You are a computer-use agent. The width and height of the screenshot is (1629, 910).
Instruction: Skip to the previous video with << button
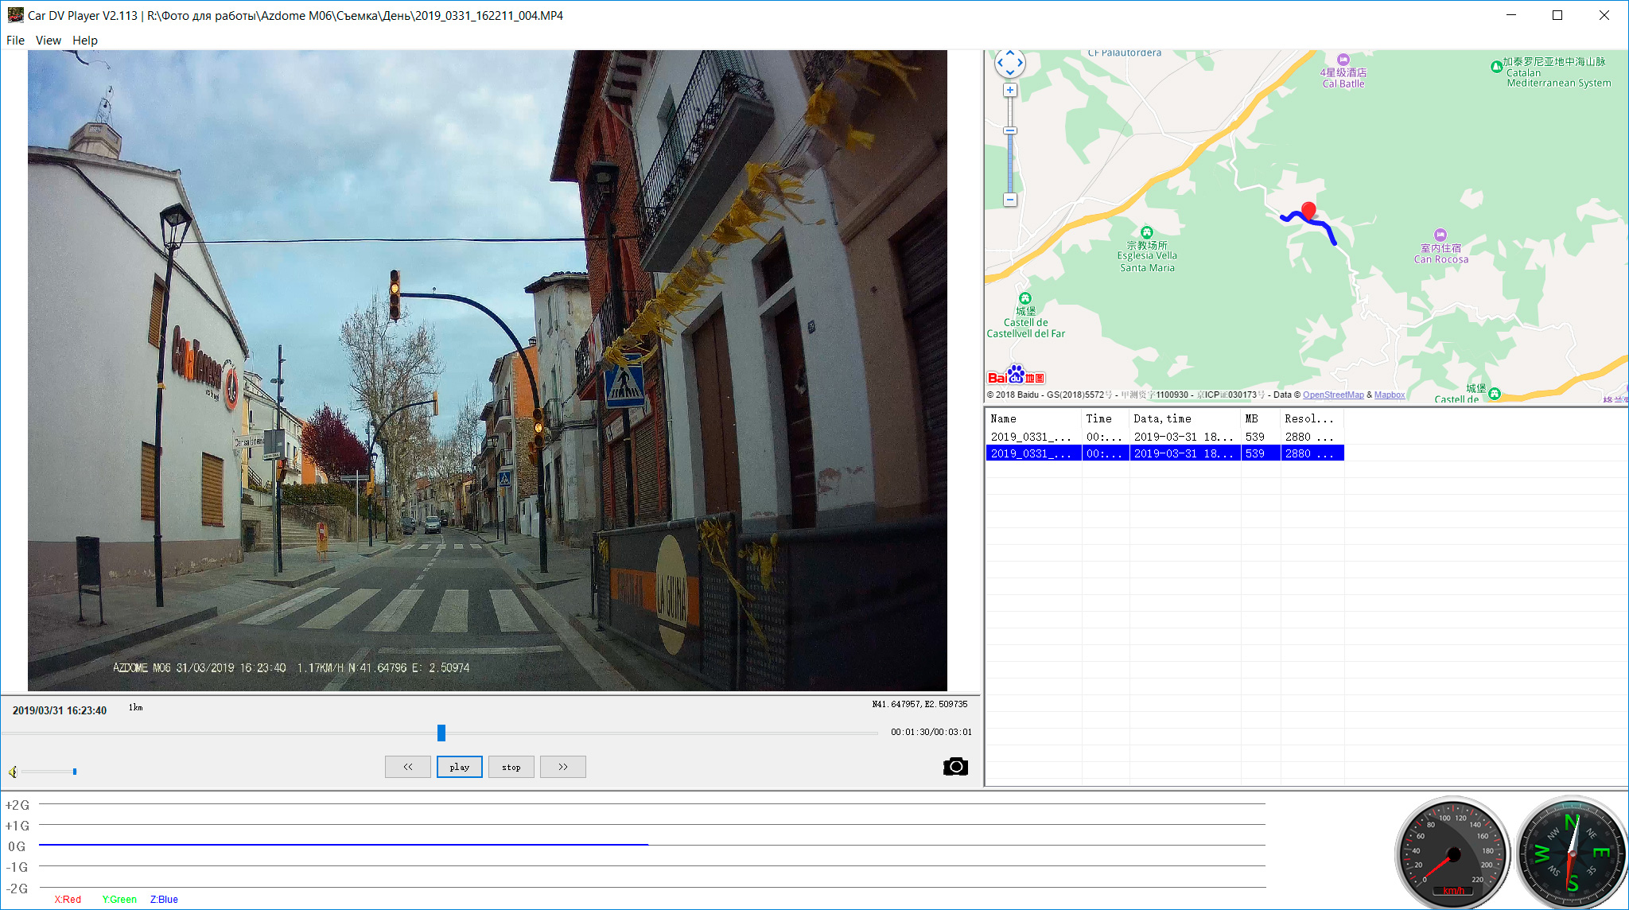[407, 767]
